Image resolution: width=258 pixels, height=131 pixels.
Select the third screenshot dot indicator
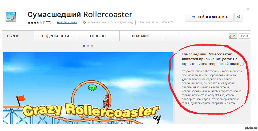click(x=92, y=46)
